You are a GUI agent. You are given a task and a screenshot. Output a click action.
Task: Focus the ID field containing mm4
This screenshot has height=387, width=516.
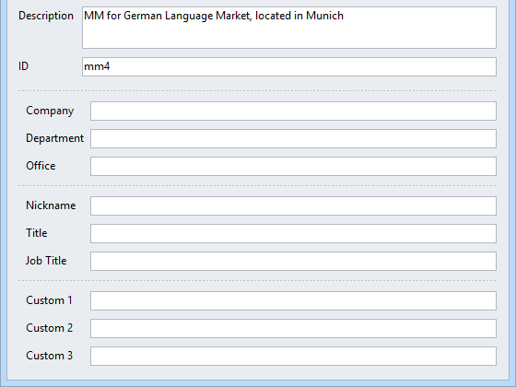pos(289,66)
